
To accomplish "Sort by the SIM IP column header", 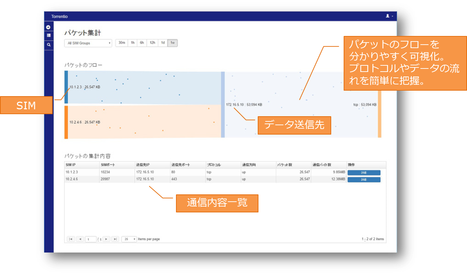I will 82,165.
